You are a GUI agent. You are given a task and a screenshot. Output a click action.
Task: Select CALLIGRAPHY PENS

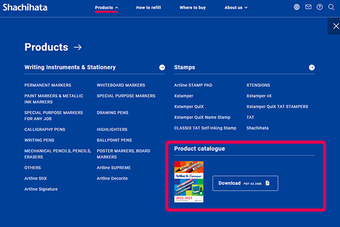45,129
